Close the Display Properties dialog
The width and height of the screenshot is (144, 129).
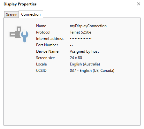point(139,4)
